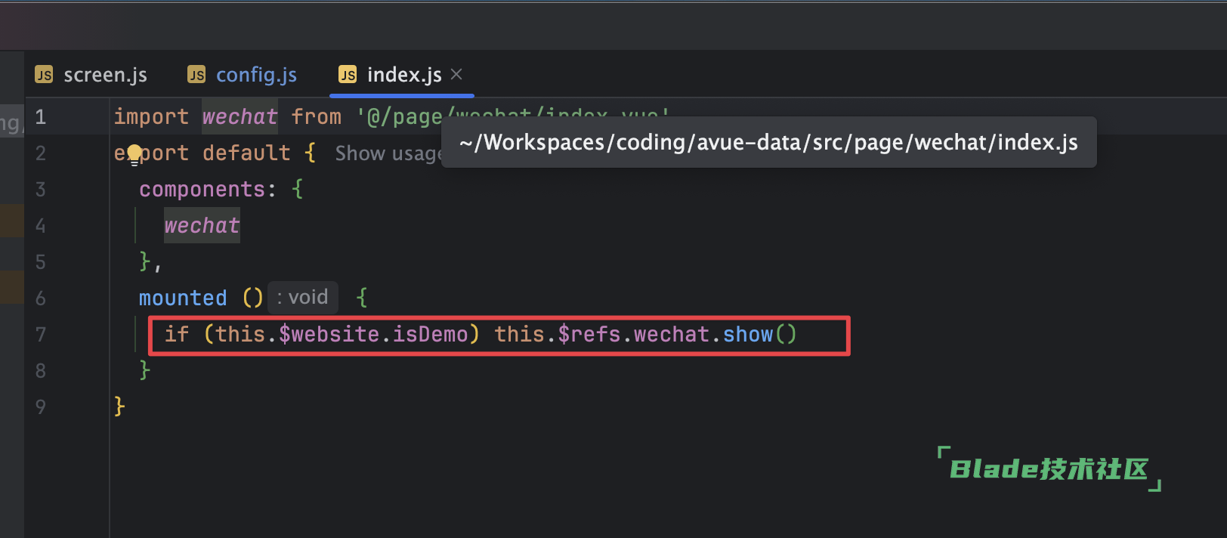
Task: Click 'wechat' inside the components block
Action: (x=202, y=225)
